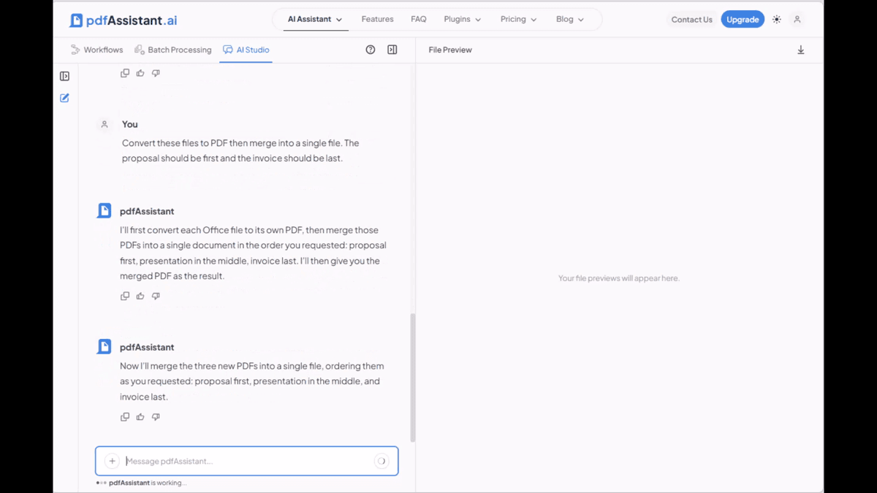The image size is (877, 493).
Task: Thumbs down the last pdfAssistant message
Action: point(156,417)
